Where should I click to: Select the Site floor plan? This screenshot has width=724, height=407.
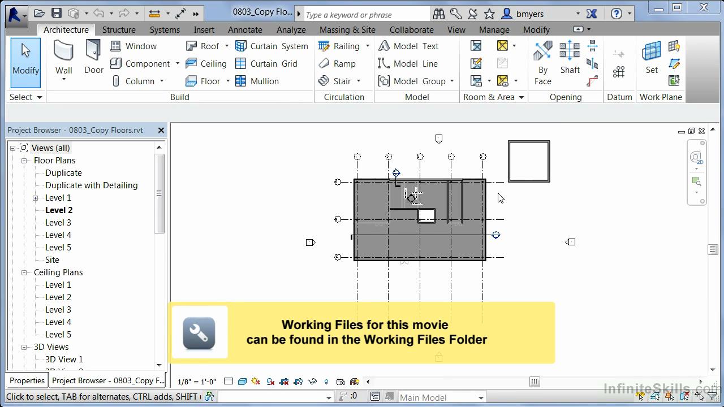click(52, 260)
